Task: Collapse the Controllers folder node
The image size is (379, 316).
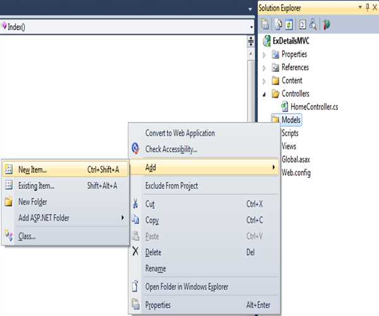Action: tap(265, 94)
